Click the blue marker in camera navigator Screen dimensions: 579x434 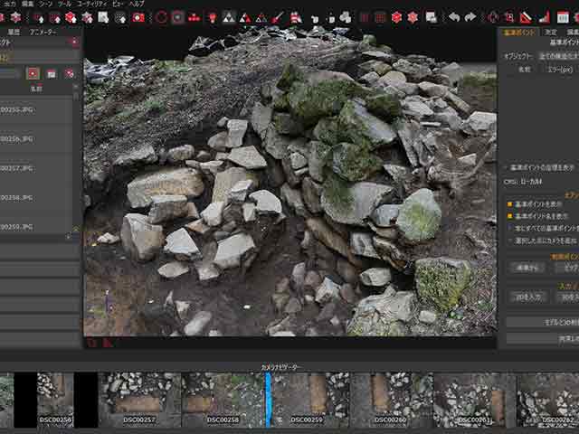(x=268, y=400)
